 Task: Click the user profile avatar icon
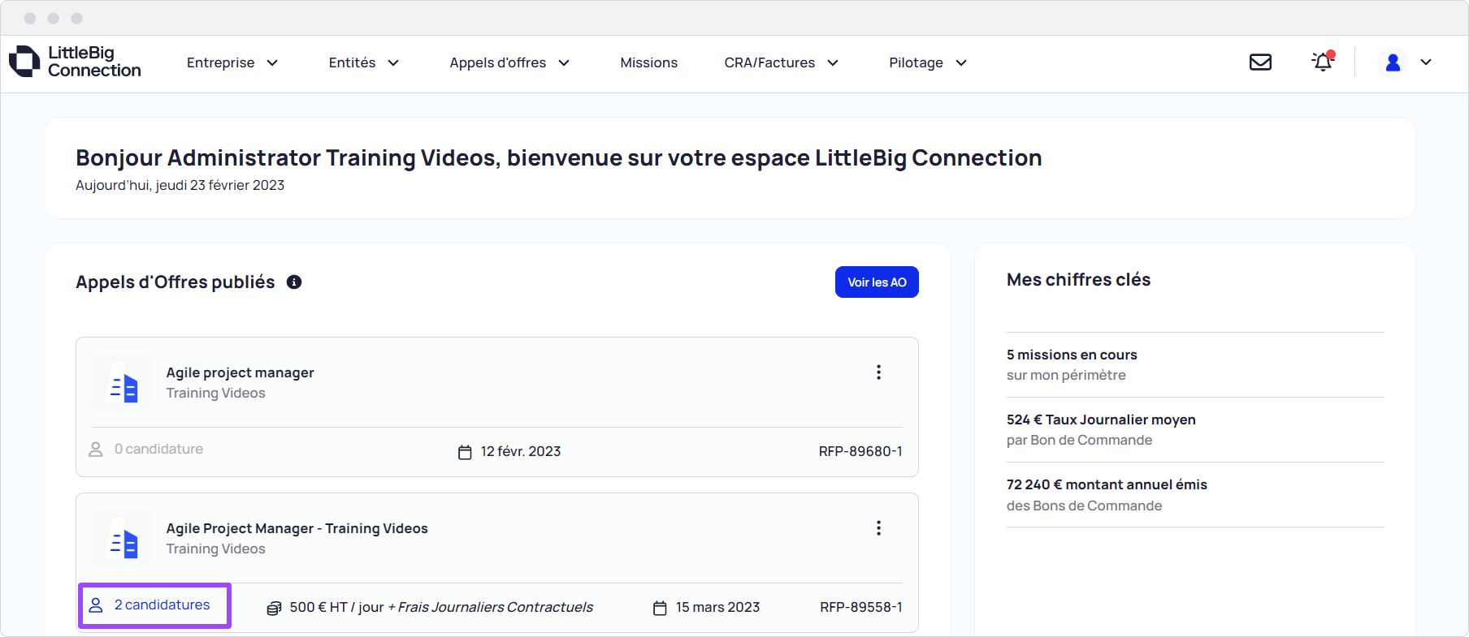tap(1393, 62)
